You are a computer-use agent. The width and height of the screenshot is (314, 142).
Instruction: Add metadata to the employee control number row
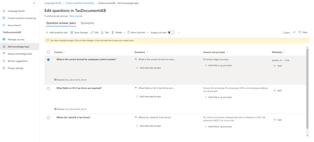click(277, 66)
